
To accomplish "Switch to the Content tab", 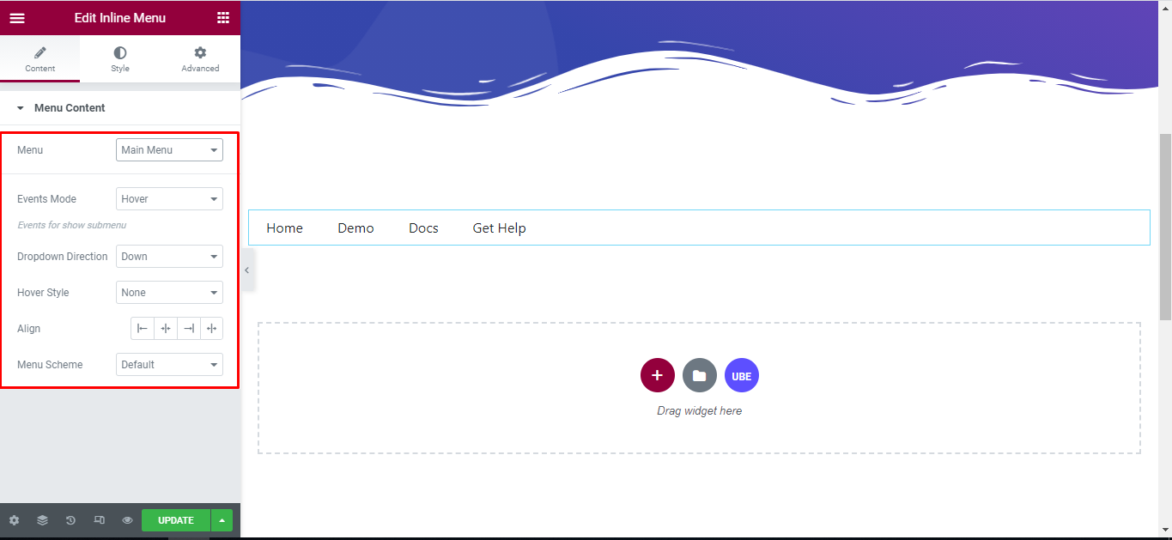I will click(40, 59).
